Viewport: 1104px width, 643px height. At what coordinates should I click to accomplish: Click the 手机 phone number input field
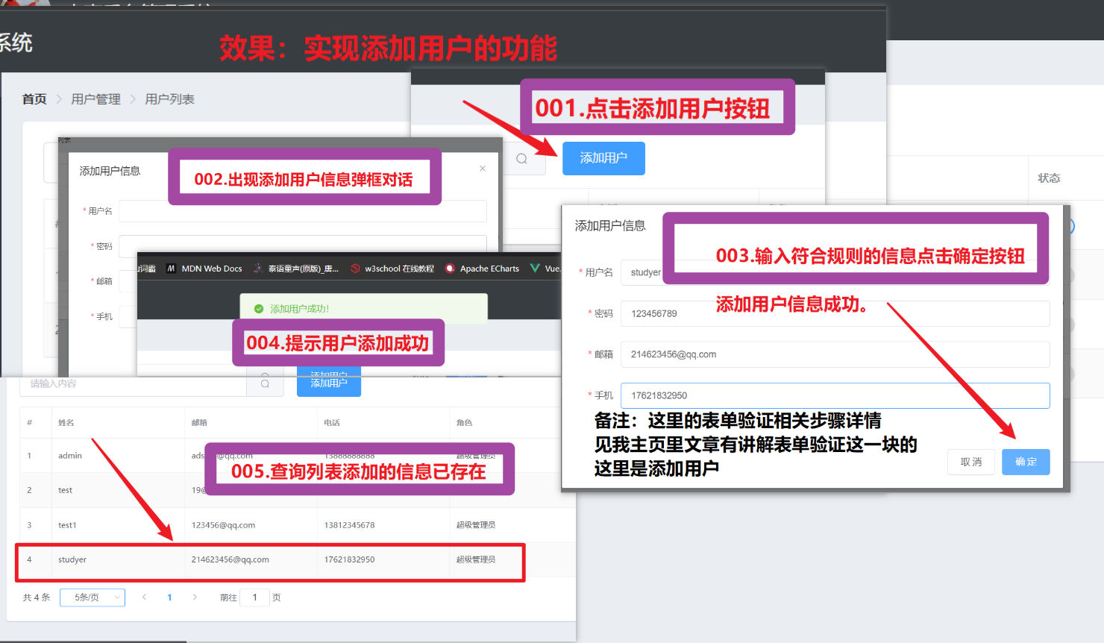835,395
